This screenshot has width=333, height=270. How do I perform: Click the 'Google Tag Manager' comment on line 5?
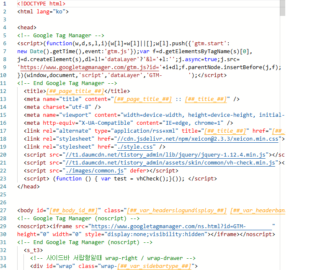pyautogui.click(x=61, y=36)
